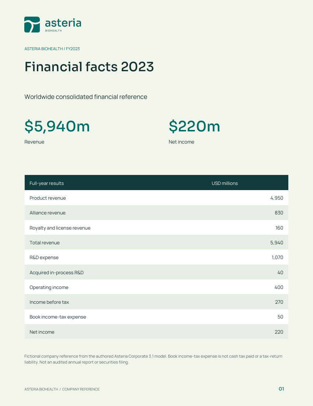
Task: Click the 400 value cell
Action: point(279,287)
